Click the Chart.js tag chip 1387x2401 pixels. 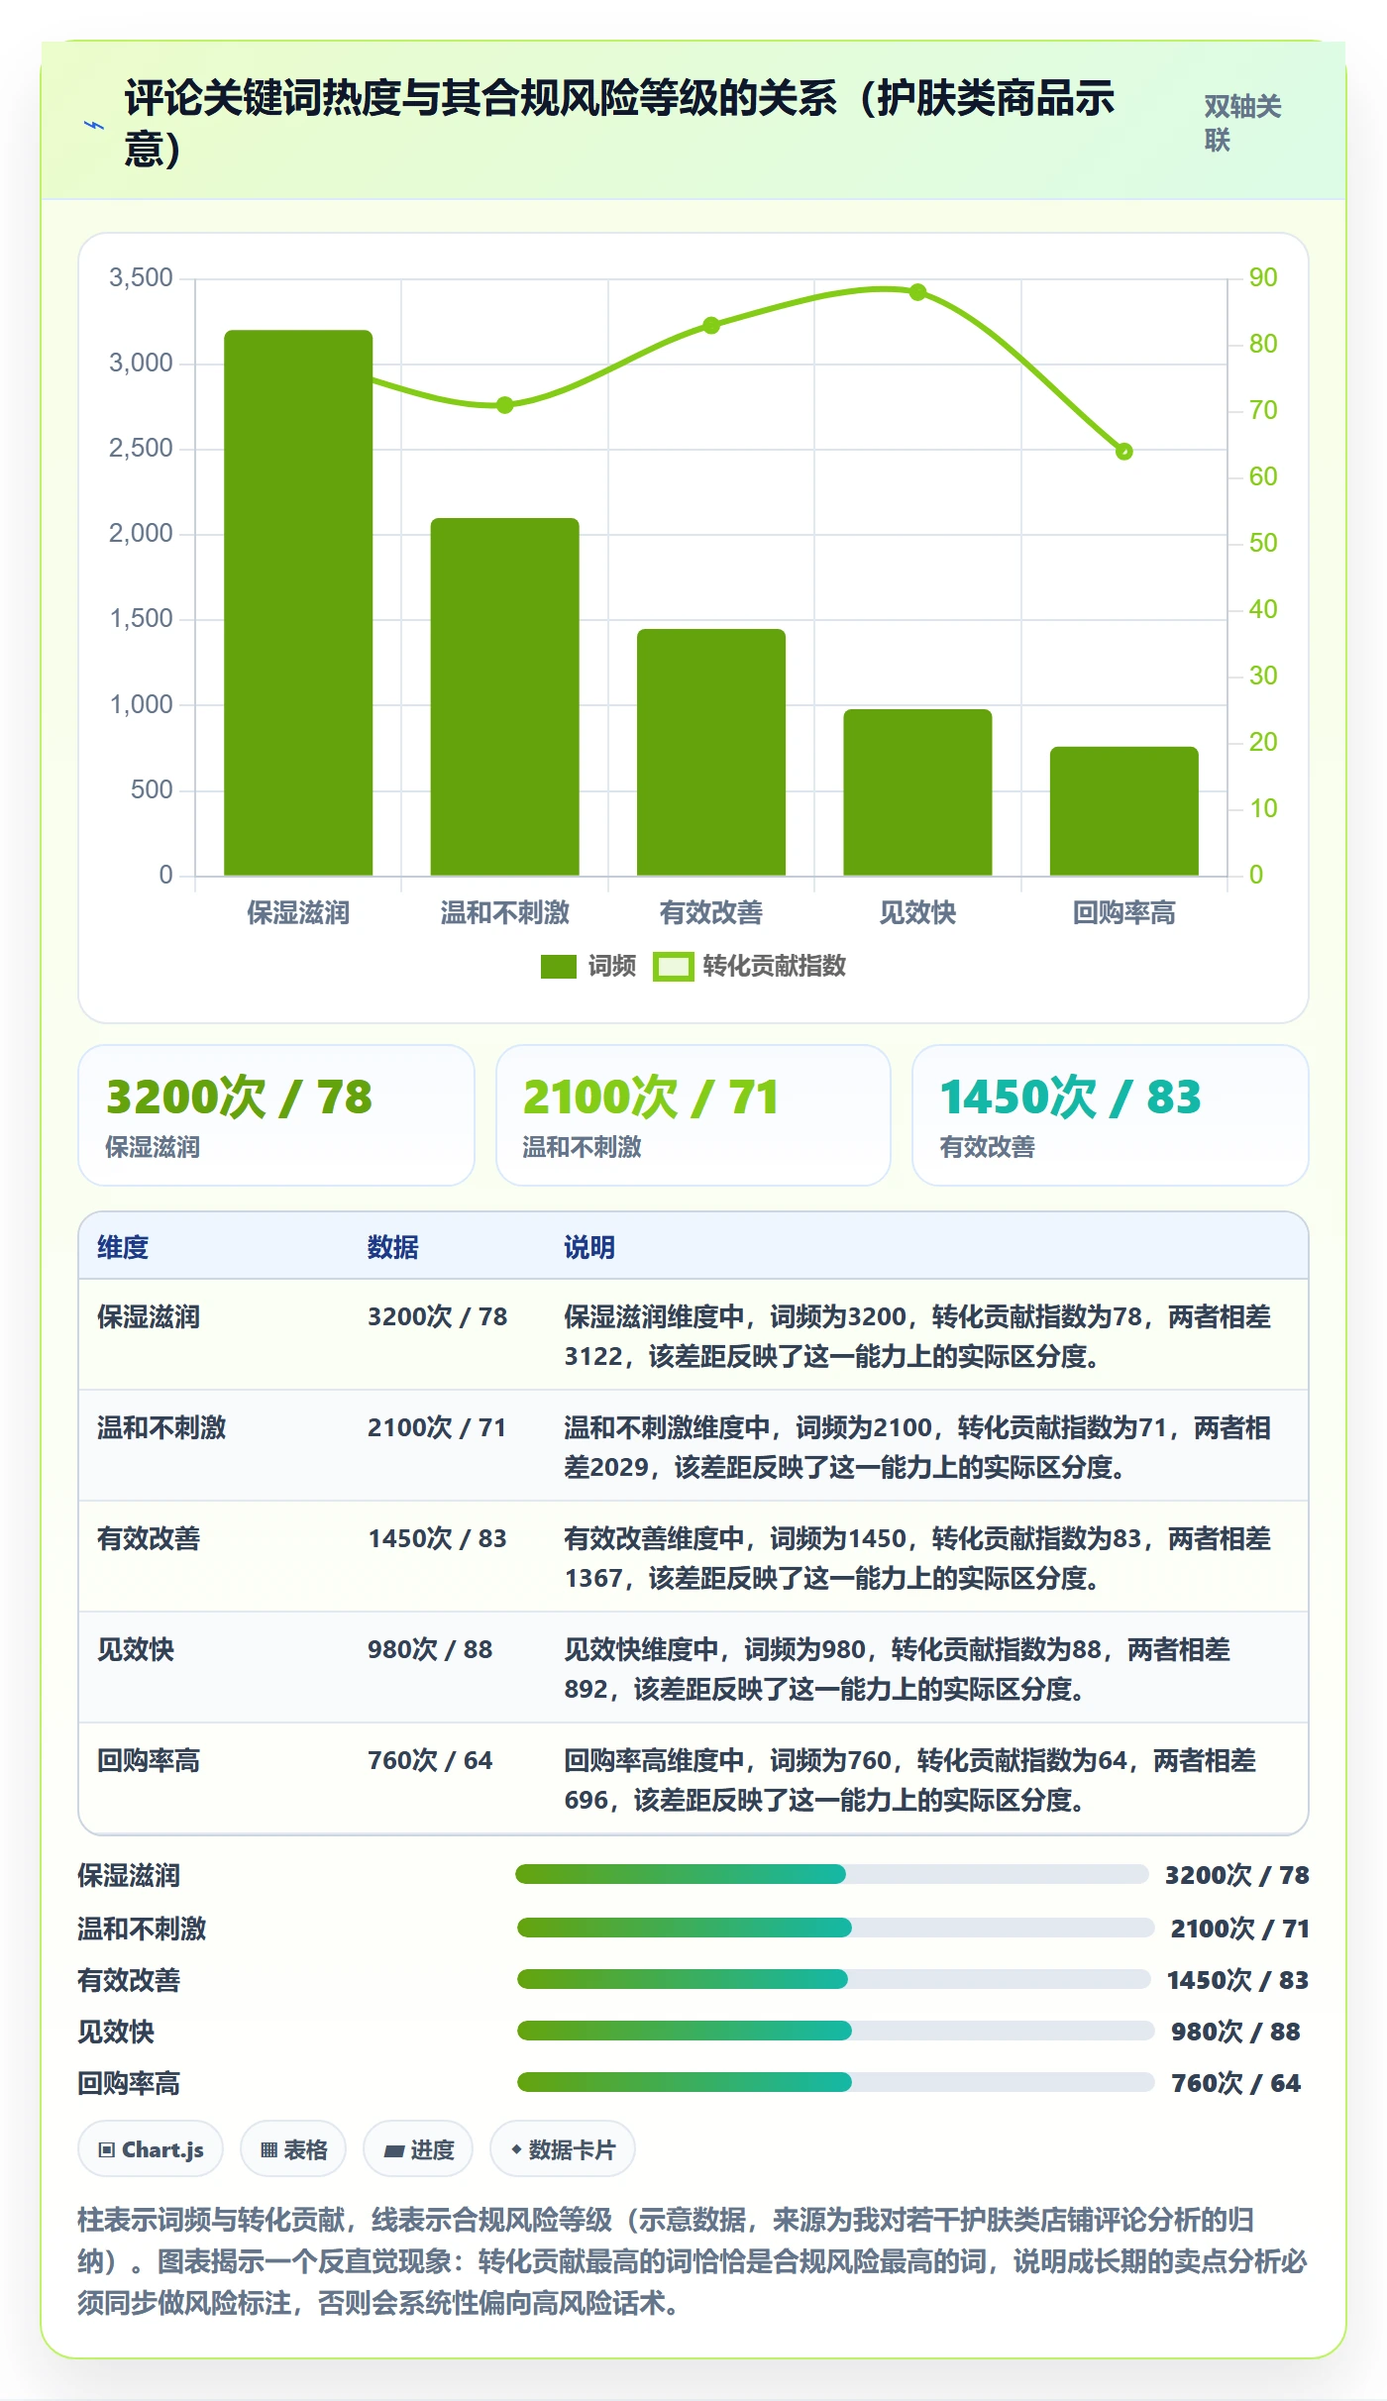point(151,2148)
